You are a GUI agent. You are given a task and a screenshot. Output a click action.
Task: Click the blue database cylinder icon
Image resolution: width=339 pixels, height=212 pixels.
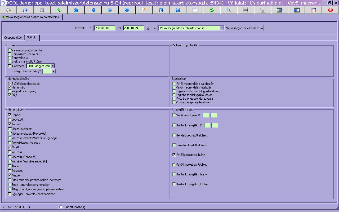point(161,10)
